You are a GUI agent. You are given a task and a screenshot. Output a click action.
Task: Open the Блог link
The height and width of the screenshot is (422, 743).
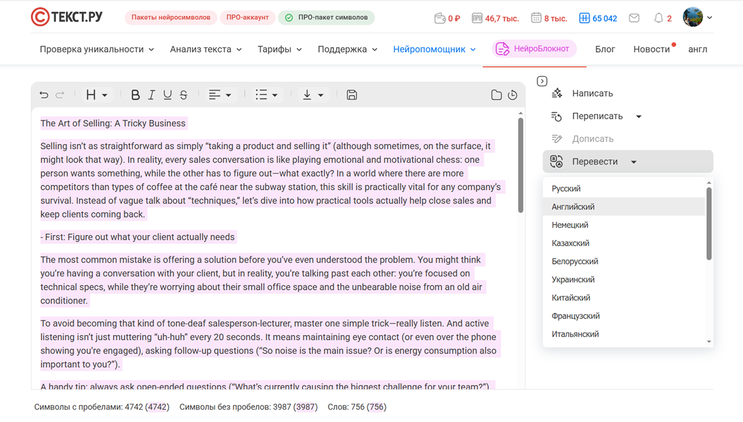[605, 49]
